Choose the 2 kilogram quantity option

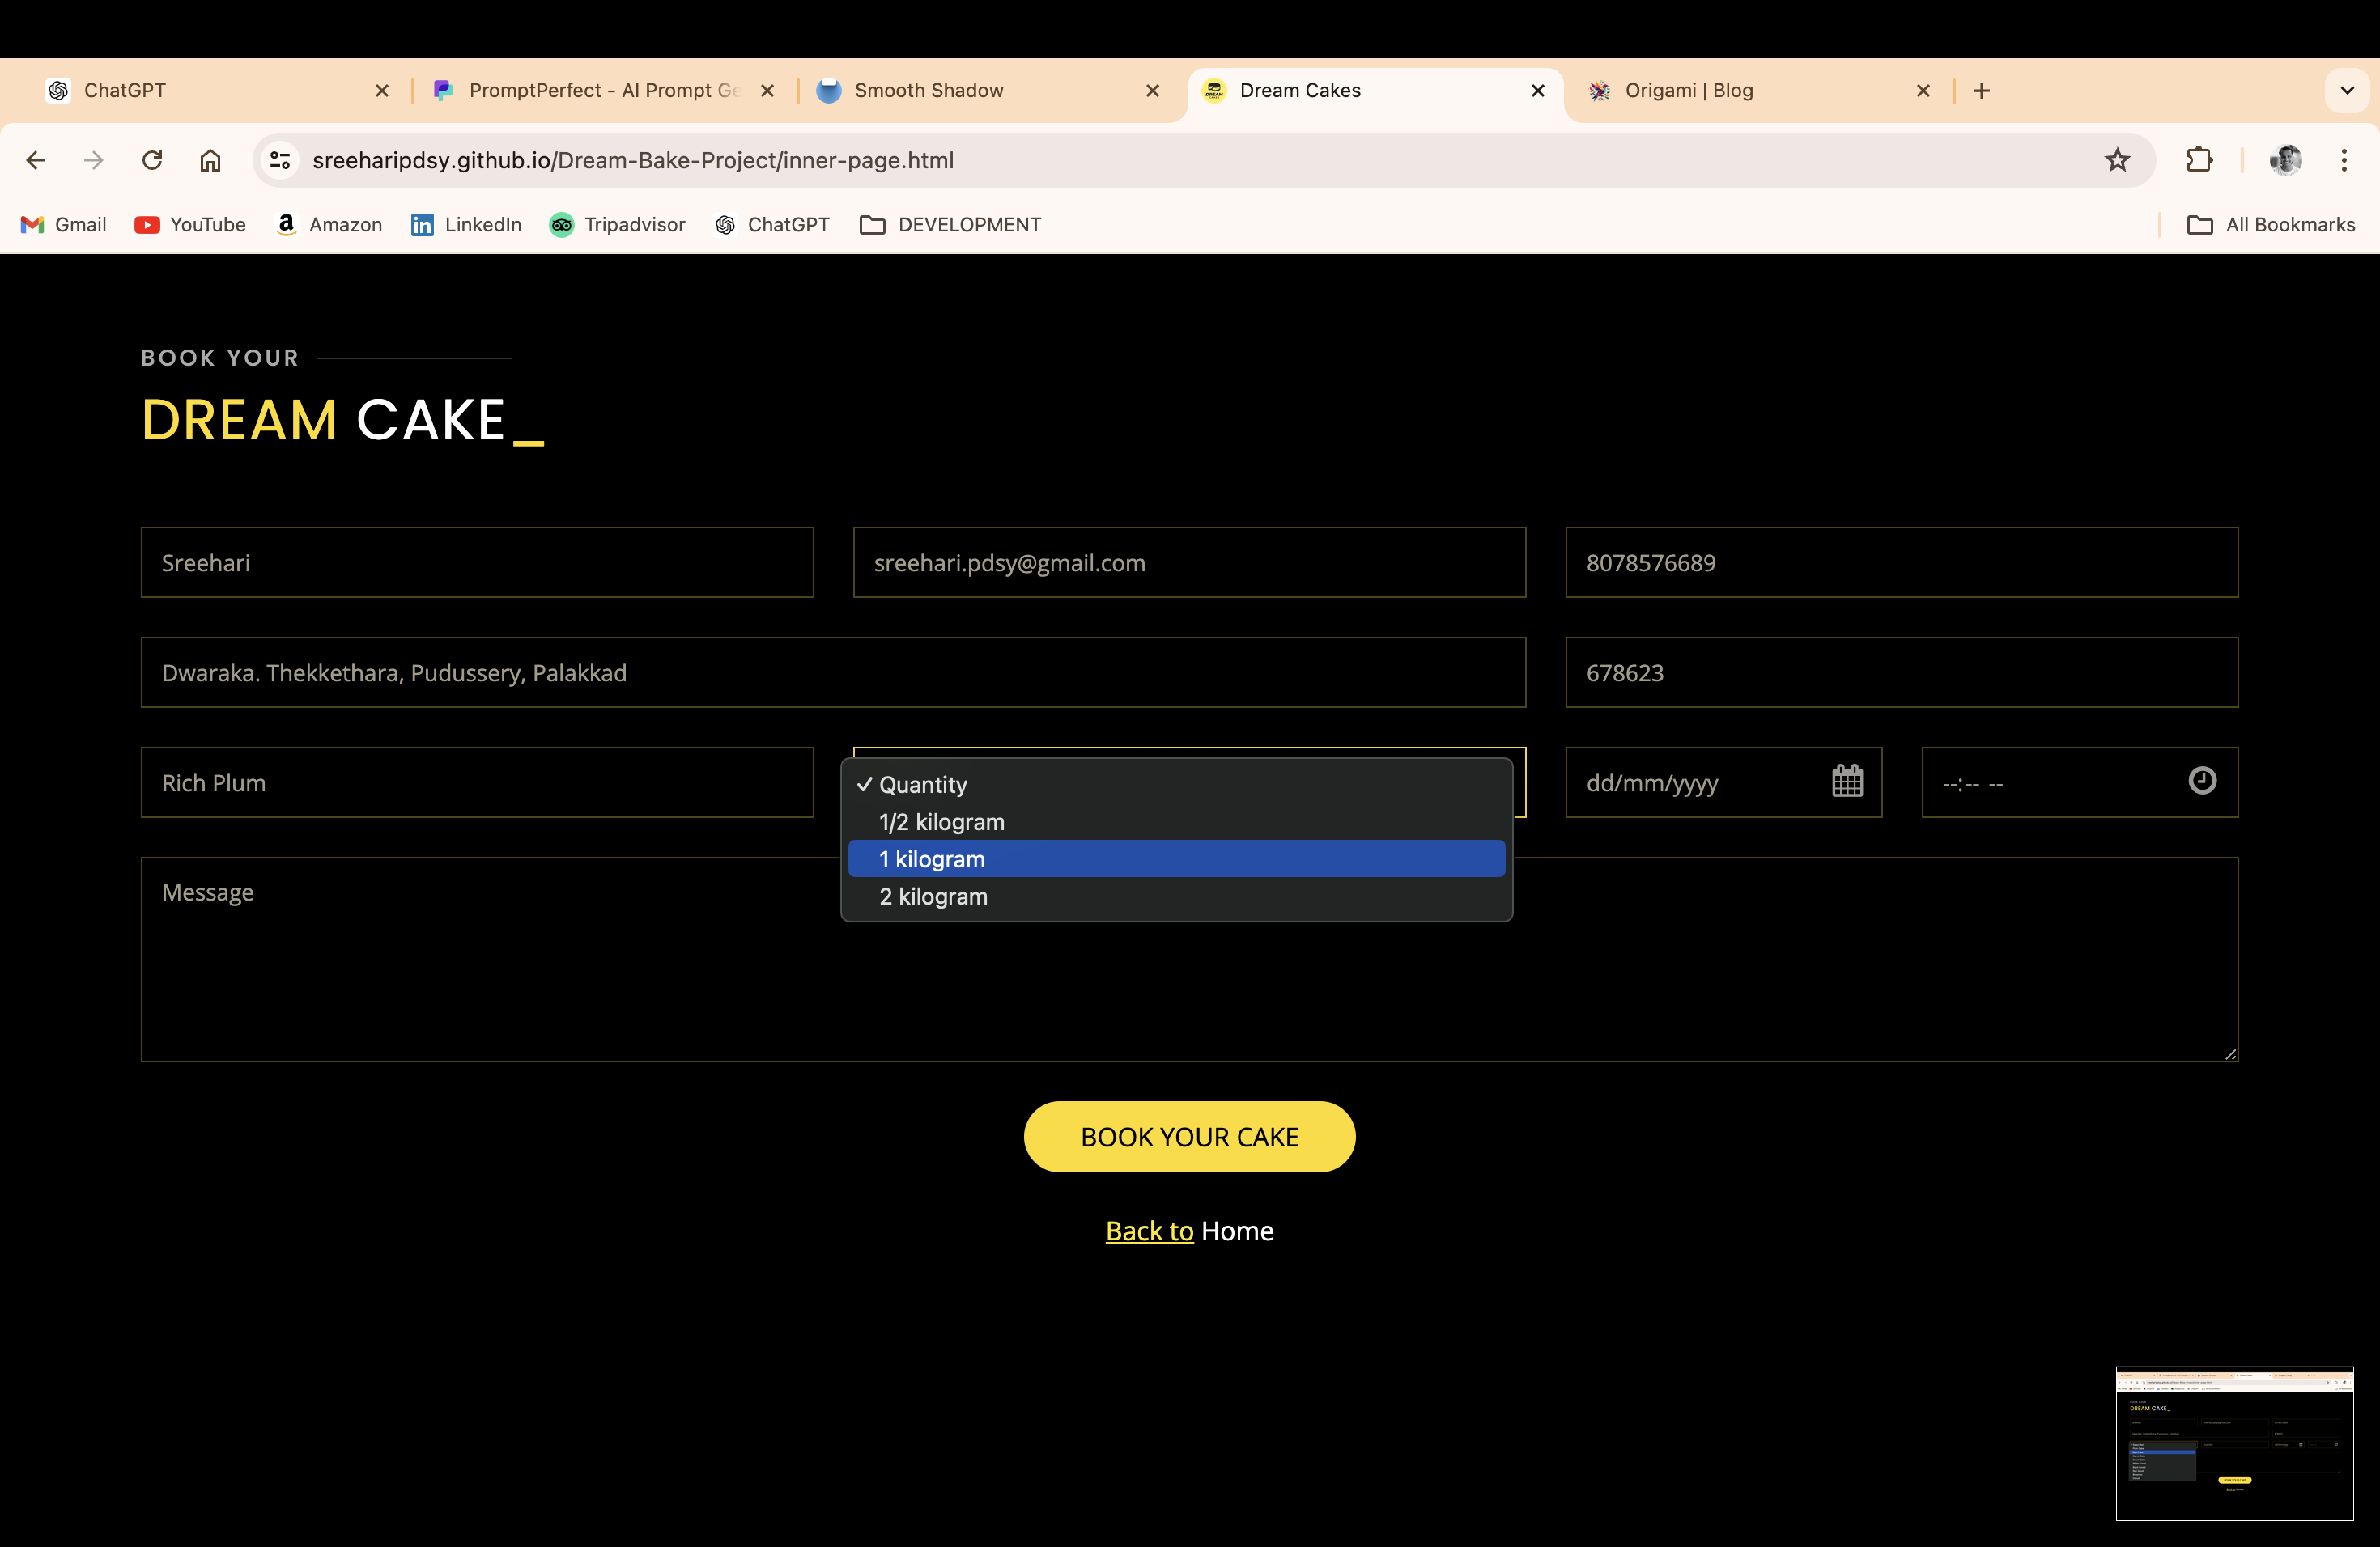click(x=933, y=896)
